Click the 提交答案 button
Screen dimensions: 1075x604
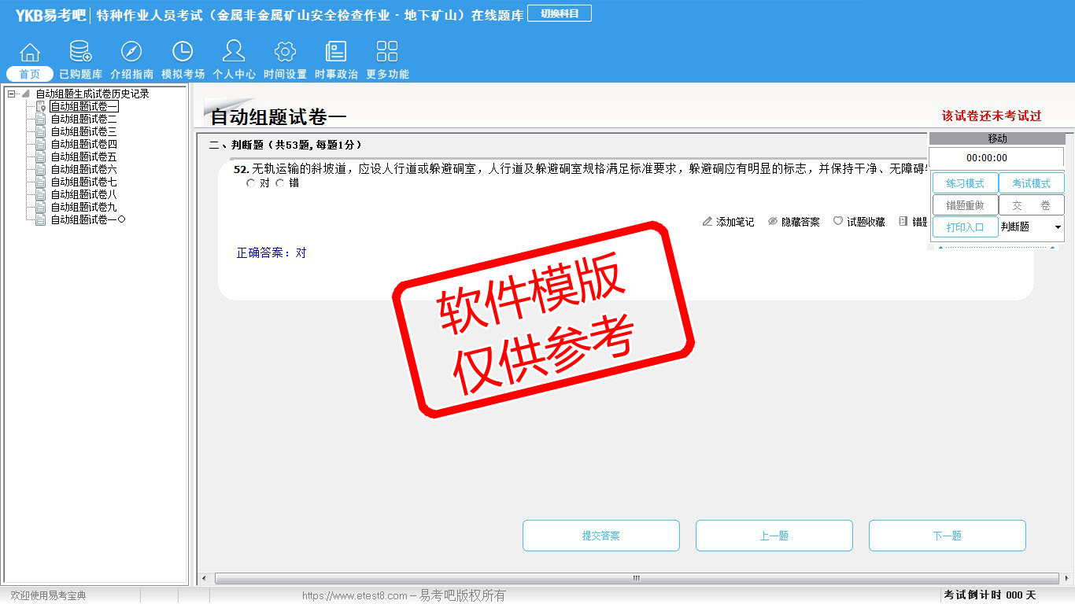600,536
